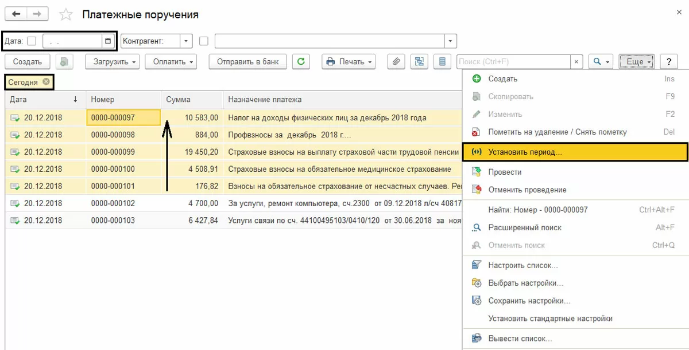Choose Установить период… menu item

575,152
